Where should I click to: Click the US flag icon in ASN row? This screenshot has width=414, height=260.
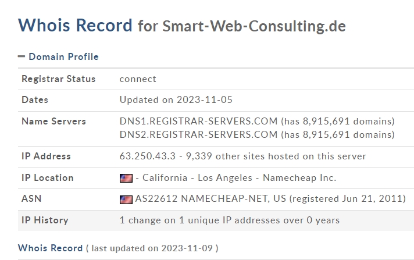click(x=126, y=200)
